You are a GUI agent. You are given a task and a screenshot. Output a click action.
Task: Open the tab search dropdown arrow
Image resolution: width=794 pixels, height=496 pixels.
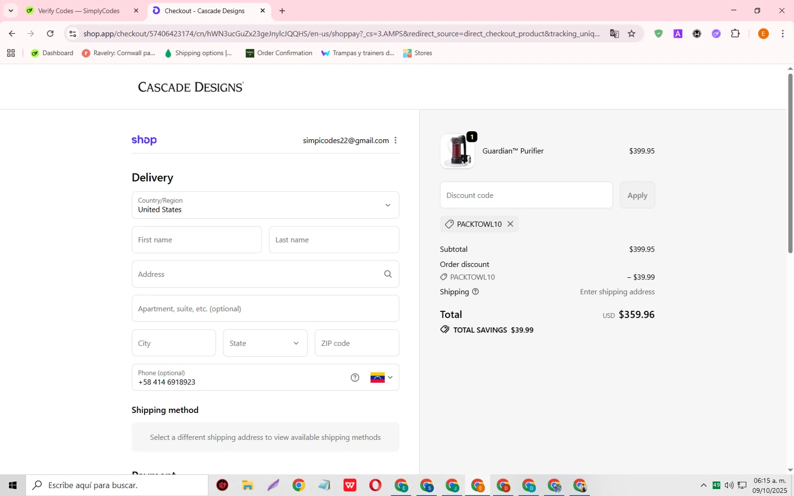tap(11, 11)
